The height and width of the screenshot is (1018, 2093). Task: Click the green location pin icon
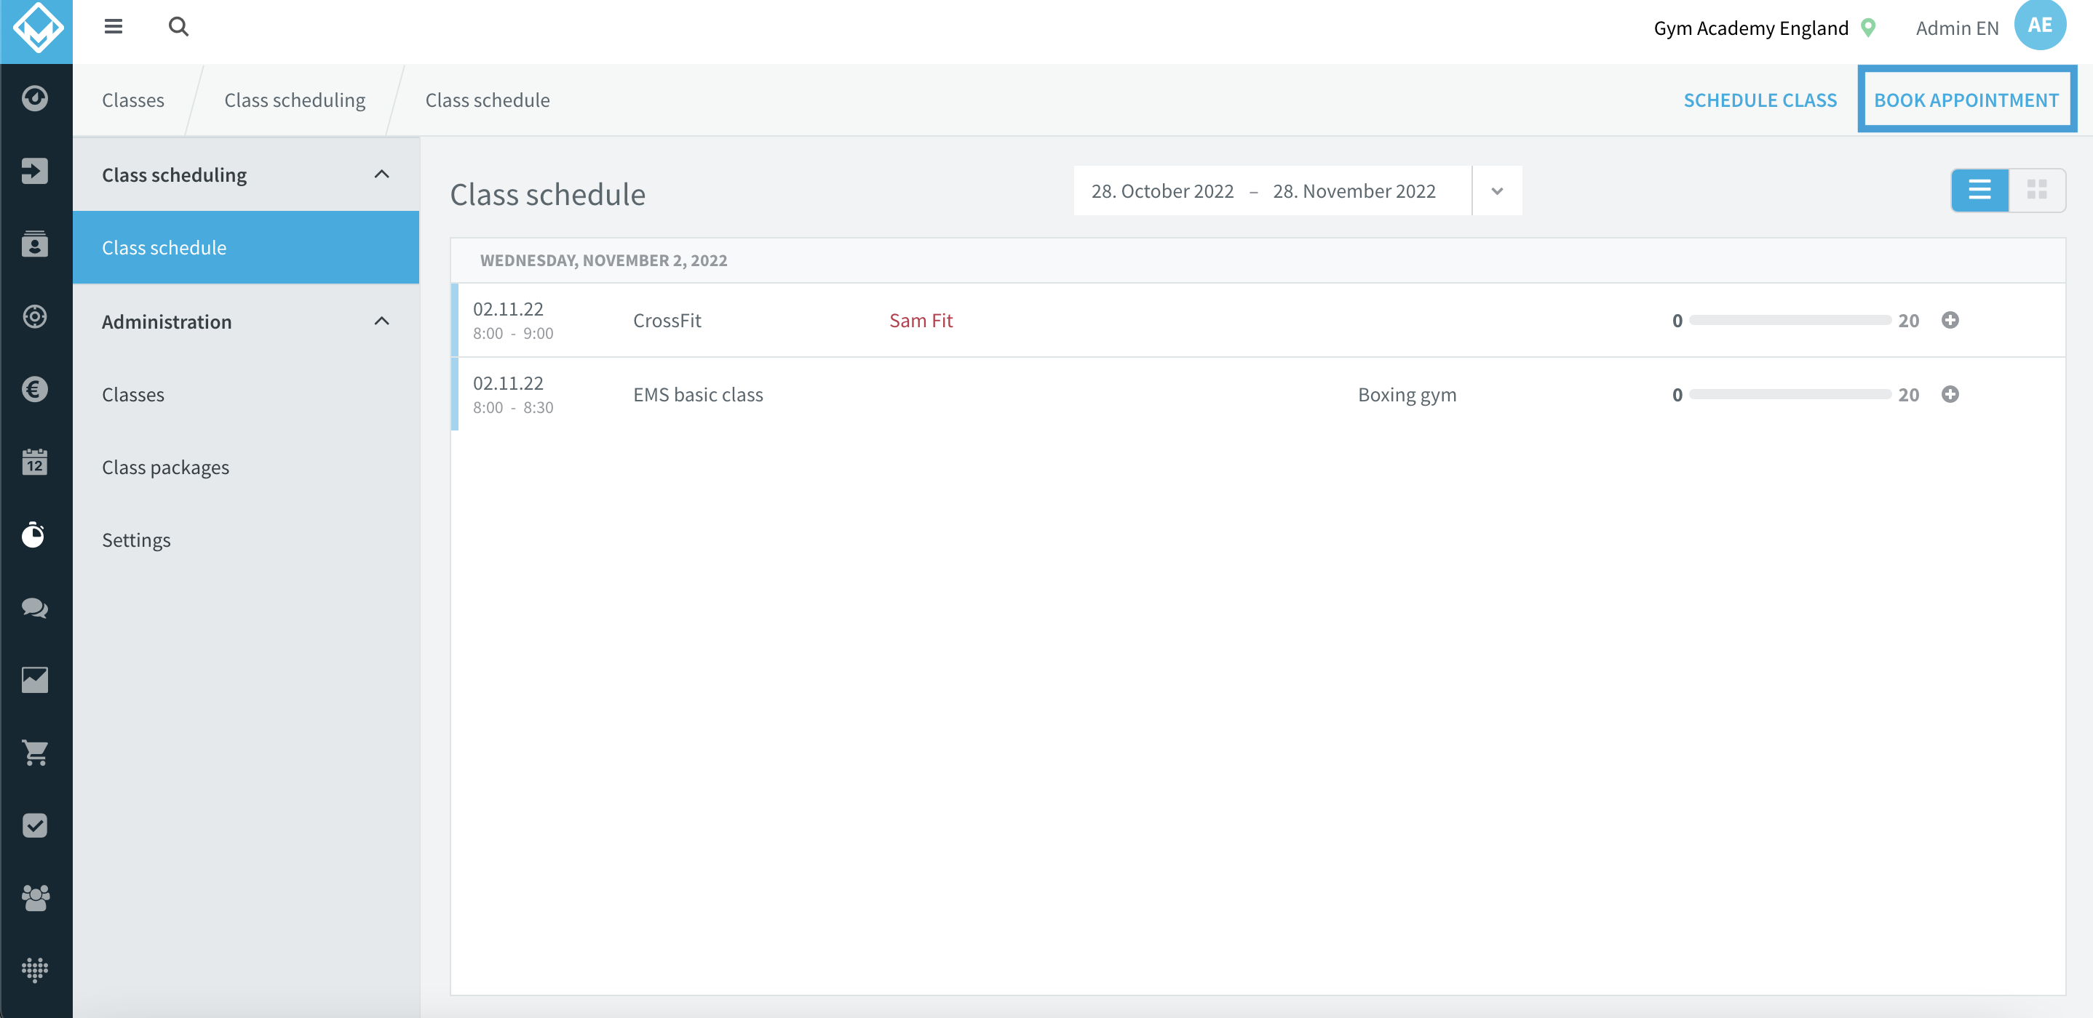click(x=1869, y=28)
